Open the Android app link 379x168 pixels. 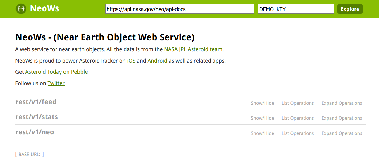[157, 61]
